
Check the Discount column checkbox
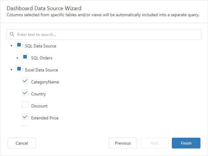[25, 105]
